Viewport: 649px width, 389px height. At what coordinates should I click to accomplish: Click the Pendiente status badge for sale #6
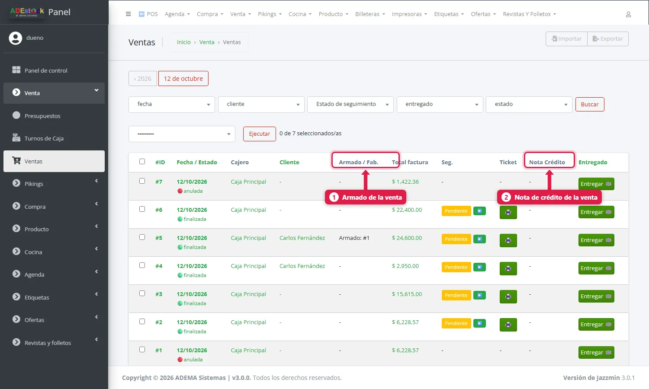[x=456, y=211]
